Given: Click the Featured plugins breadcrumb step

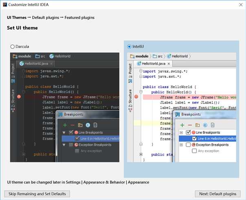Looking at the screenshot, I should [79, 18].
